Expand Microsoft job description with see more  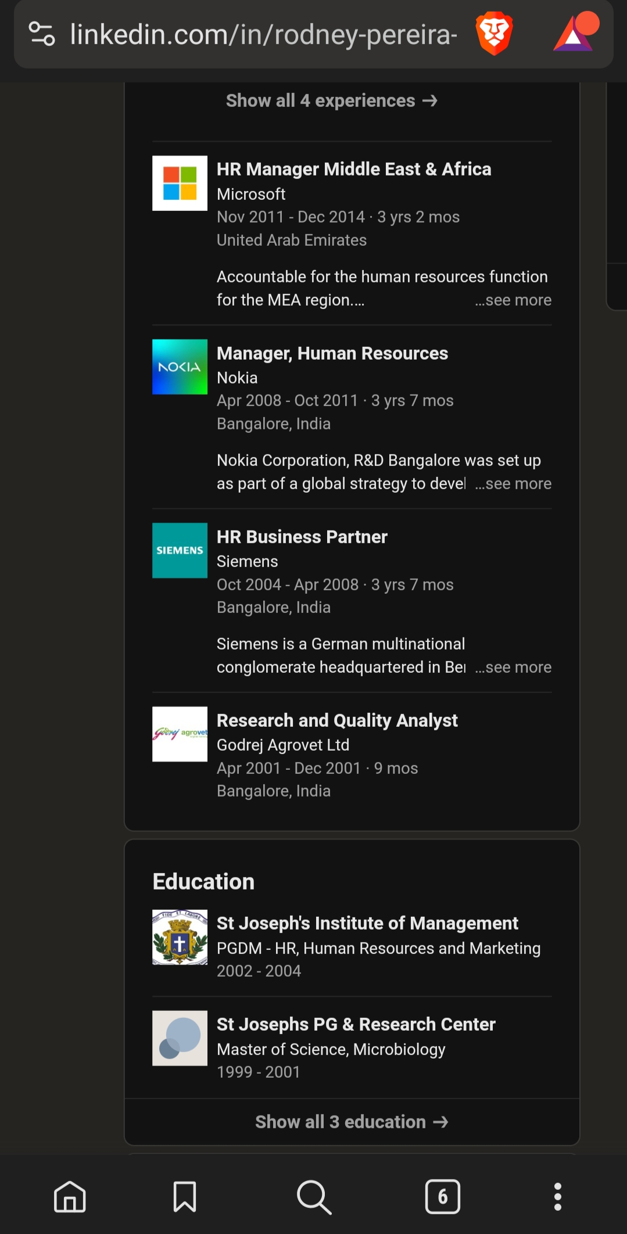pos(514,300)
